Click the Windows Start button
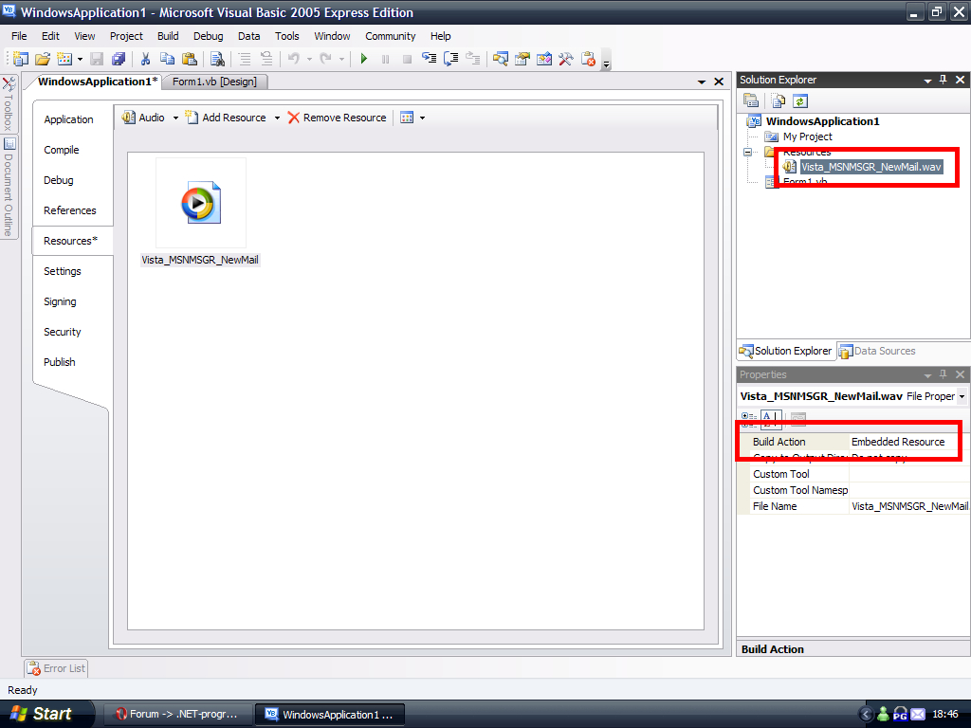The width and height of the screenshot is (971, 728). (x=46, y=714)
